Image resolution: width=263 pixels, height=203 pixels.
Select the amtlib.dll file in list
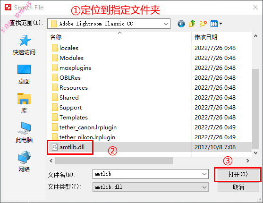click(x=72, y=147)
